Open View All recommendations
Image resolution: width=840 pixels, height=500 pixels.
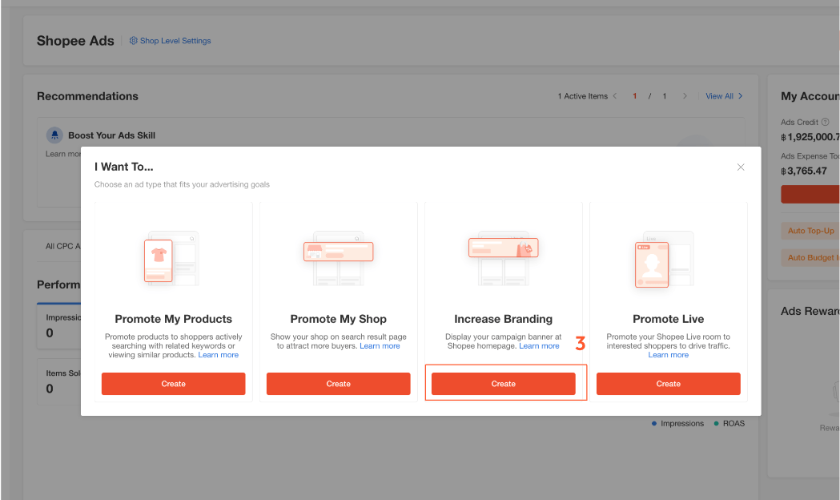pyautogui.click(x=723, y=96)
